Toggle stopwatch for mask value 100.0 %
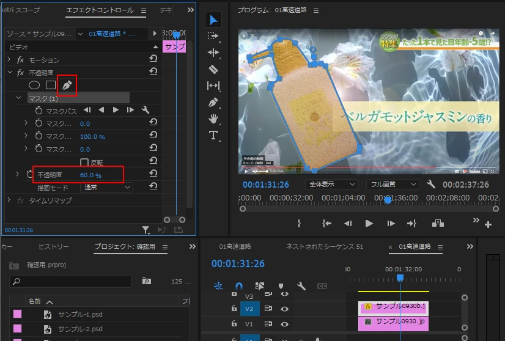The width and height of the screenshot is (505, 341). (x=39, y=136)
